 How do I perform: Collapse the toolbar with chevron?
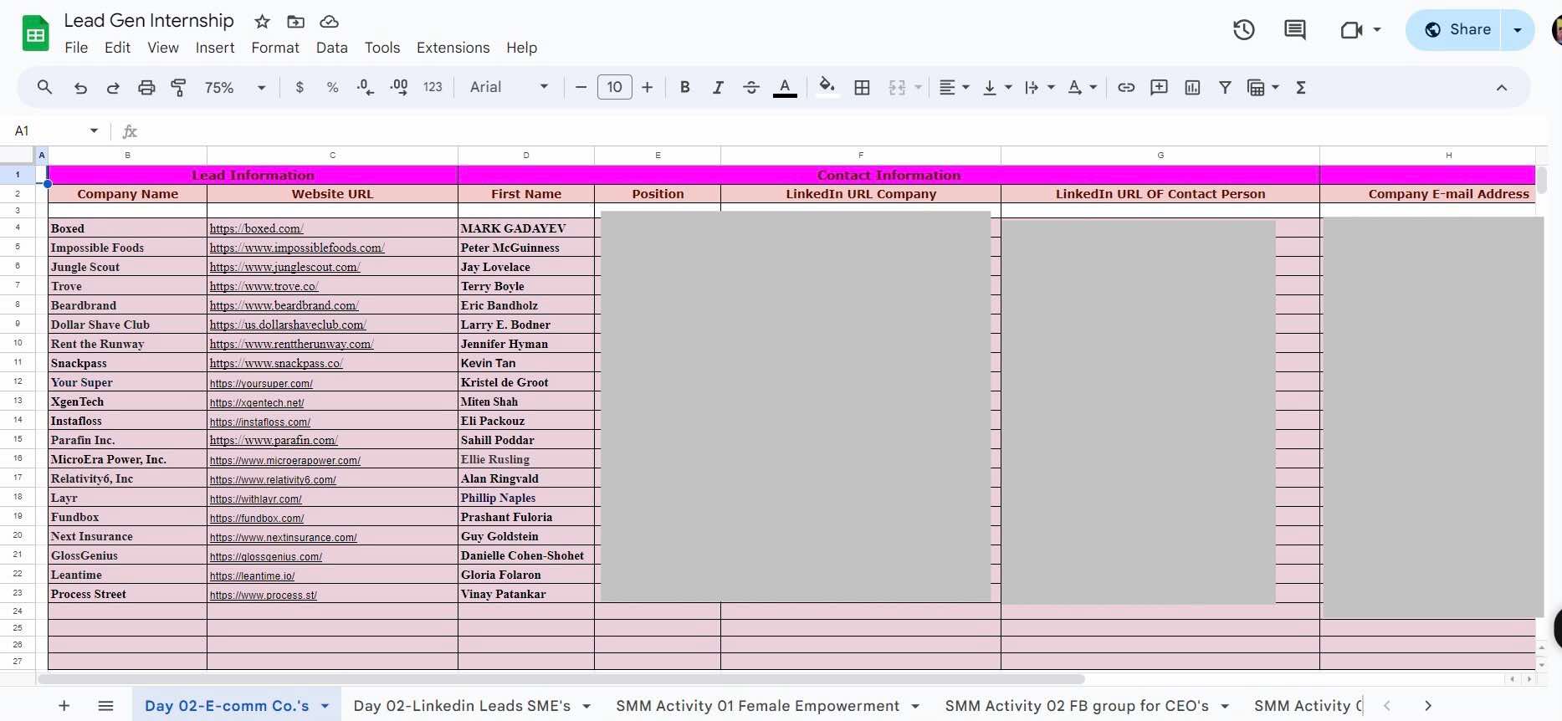[1502, 87]
